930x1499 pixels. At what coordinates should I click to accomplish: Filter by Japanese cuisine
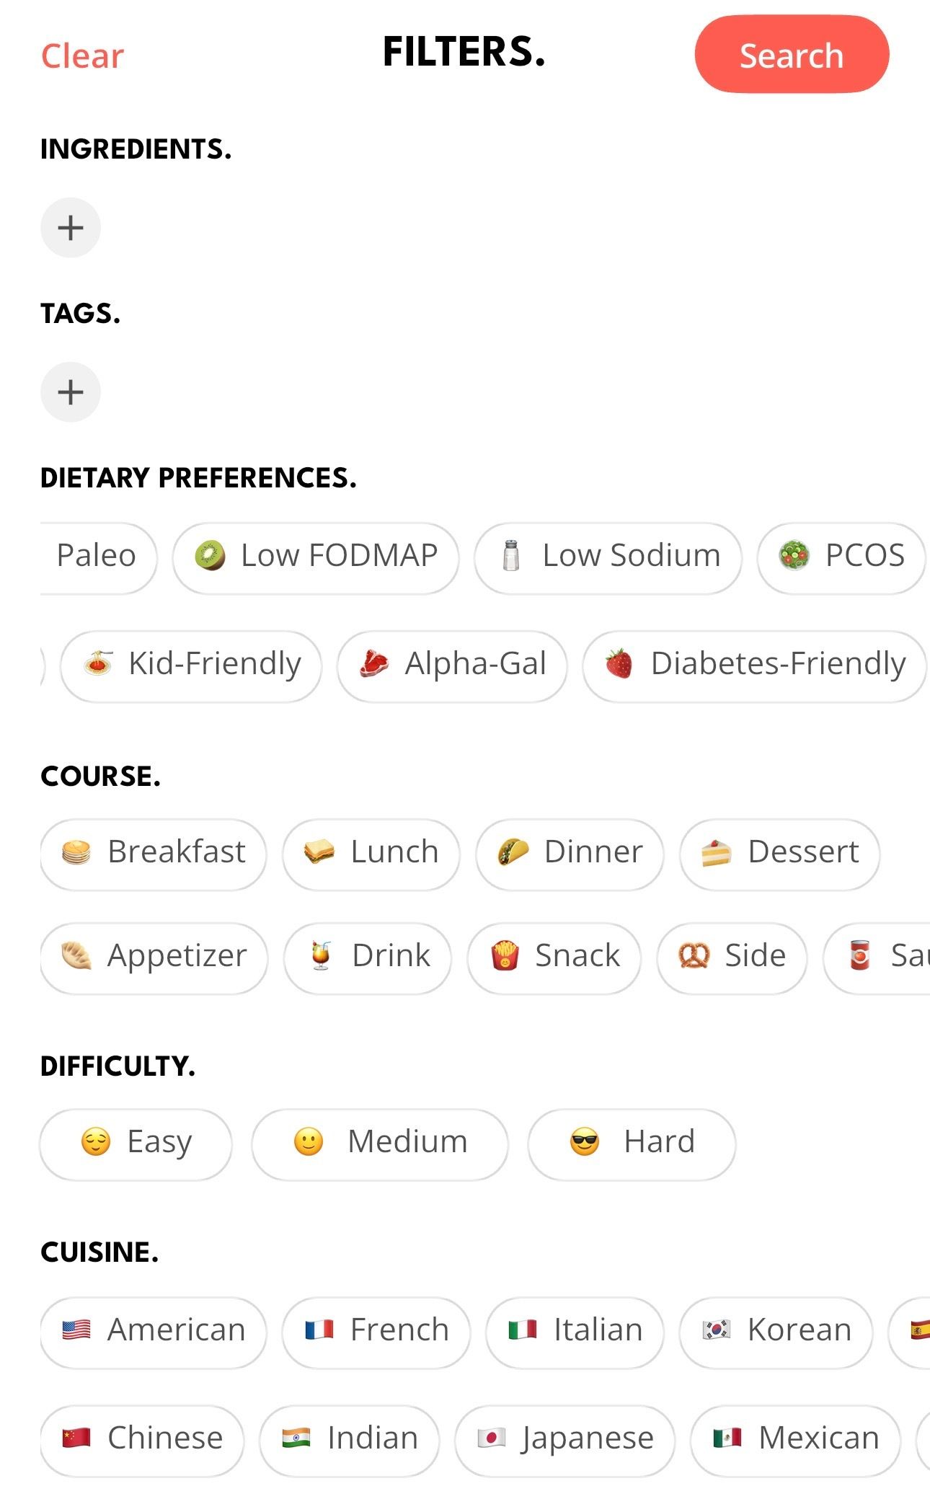(x=564, y=1439)
